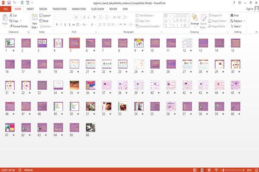Open the spell check icon in status bar
The height and width of the screenshot is (172, 259).
point(20,170)
